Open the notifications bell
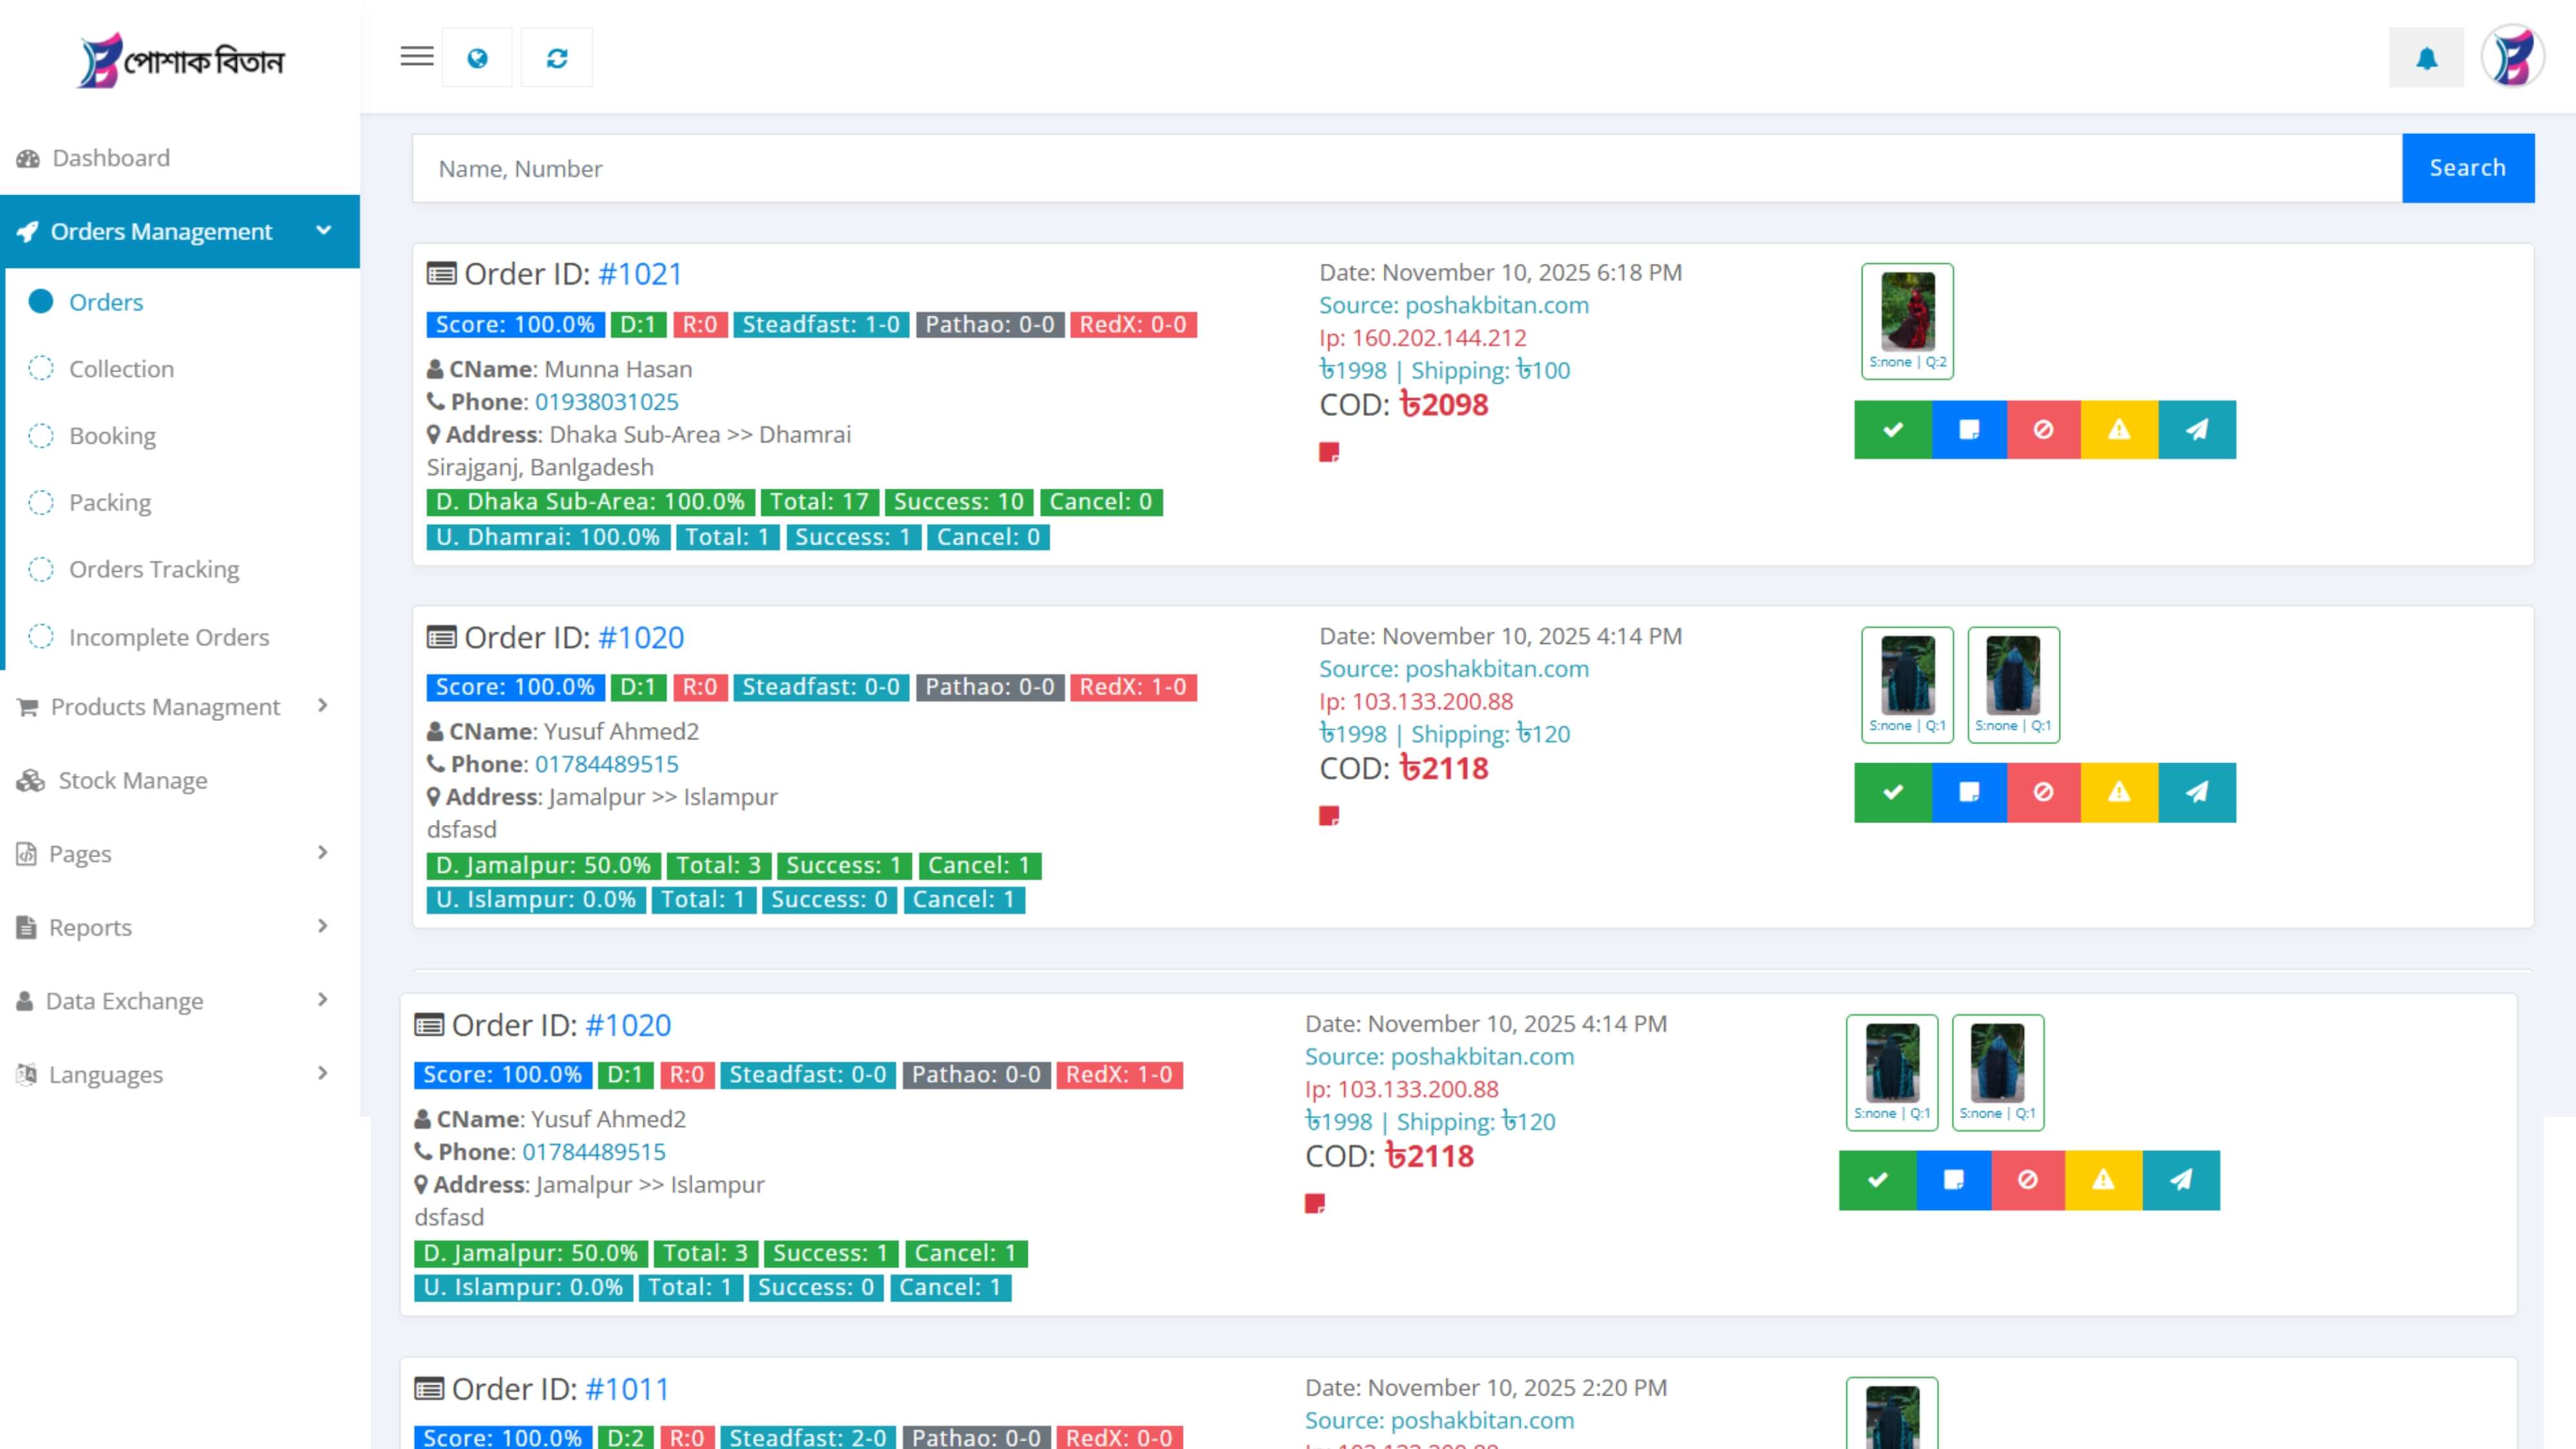Screen dimensions: 2576x1449 (2426, 58)
